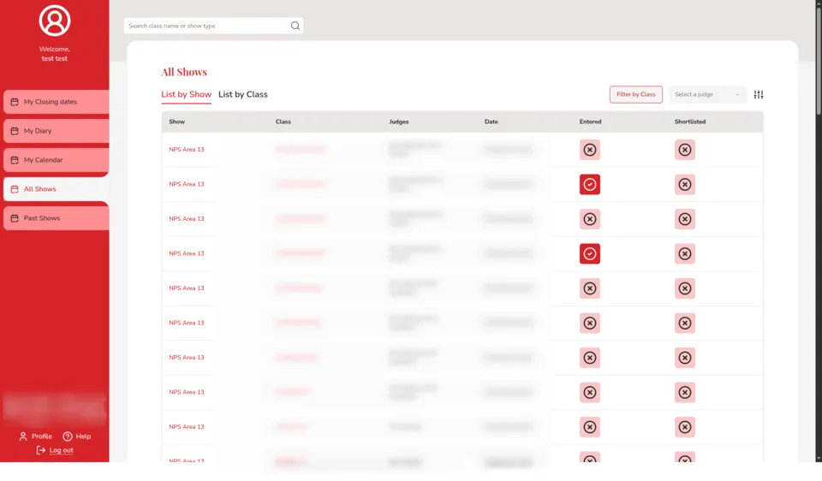Image resolution: width=822 pixels, height=481 pixels.
Task: Click the Entered column header
Action: [x=590, y=122]
